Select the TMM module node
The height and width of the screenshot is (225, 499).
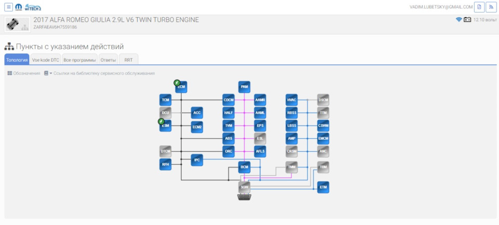click(x=292, y=167)
